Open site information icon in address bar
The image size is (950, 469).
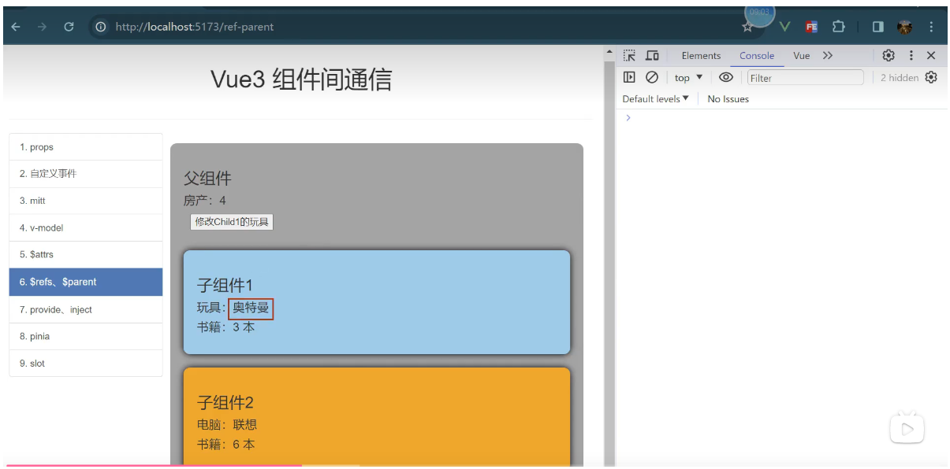click(101, 27)
